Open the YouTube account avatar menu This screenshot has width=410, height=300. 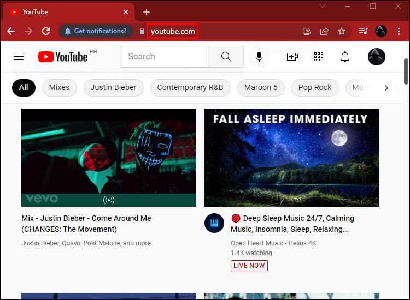click(377, 57)
